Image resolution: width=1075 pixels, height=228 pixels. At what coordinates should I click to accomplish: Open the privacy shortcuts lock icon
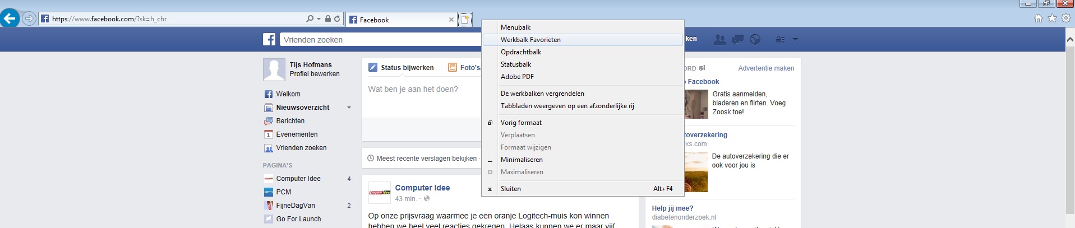pyautogui.click(x=780, y=39)
